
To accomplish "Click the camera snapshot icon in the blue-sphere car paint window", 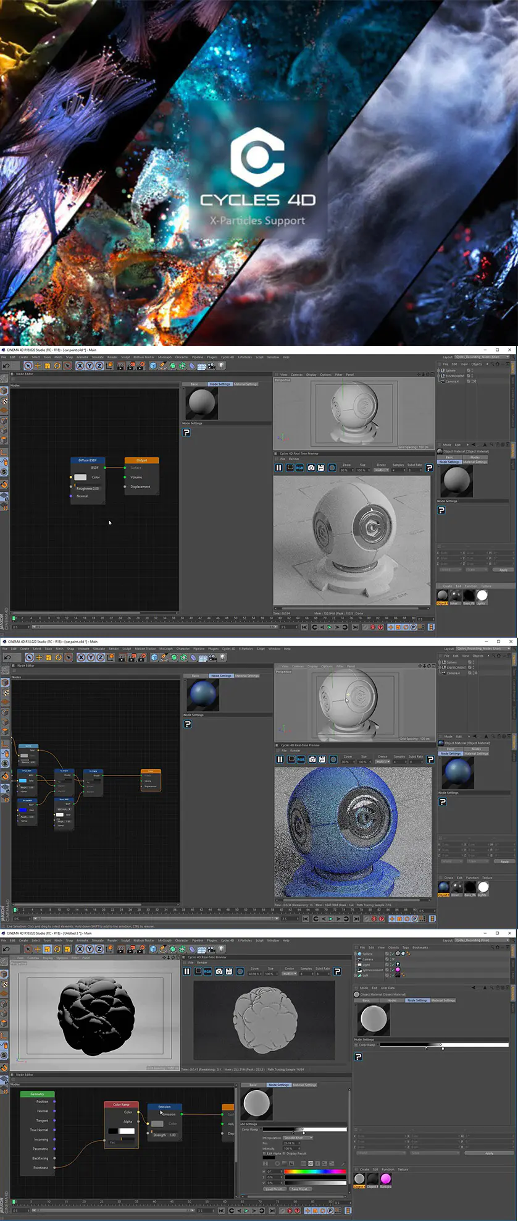I will point(312,759).
